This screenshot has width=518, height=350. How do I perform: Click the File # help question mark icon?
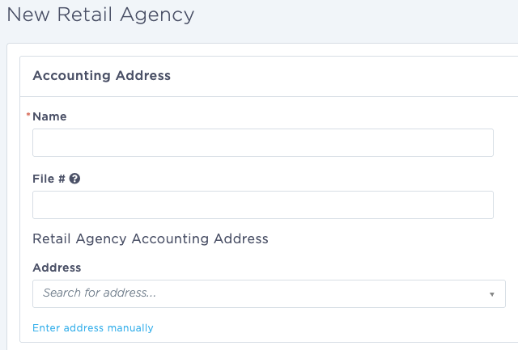pos(74,179)
